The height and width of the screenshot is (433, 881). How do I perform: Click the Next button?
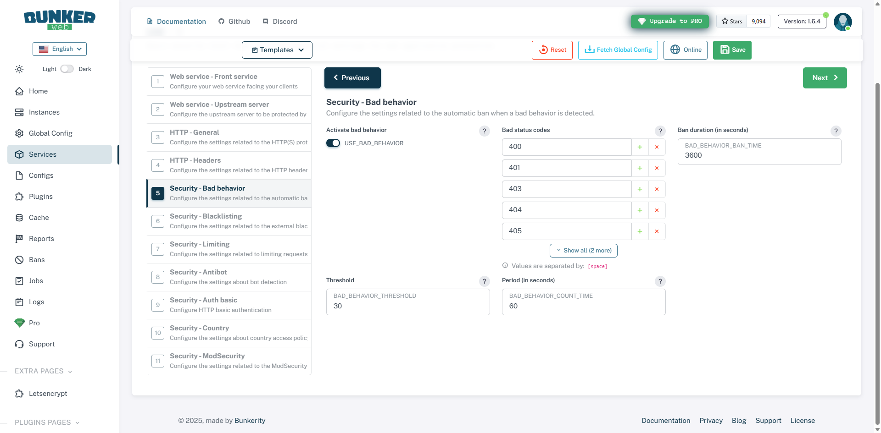[x=825, y=78]
